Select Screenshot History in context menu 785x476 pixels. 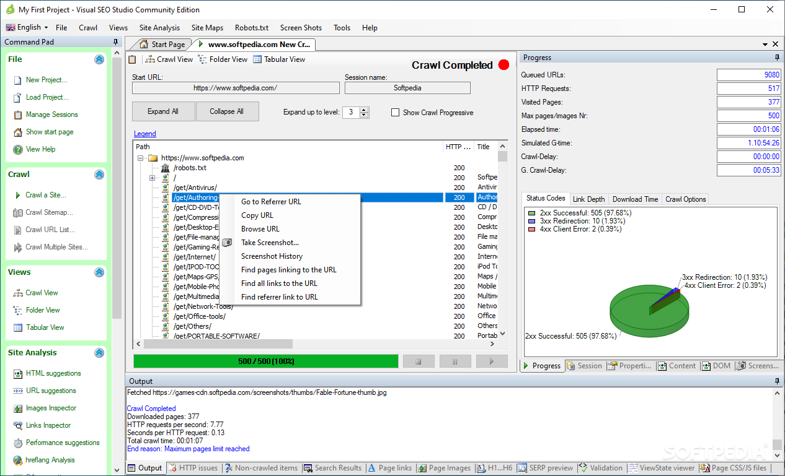[272, 256]
